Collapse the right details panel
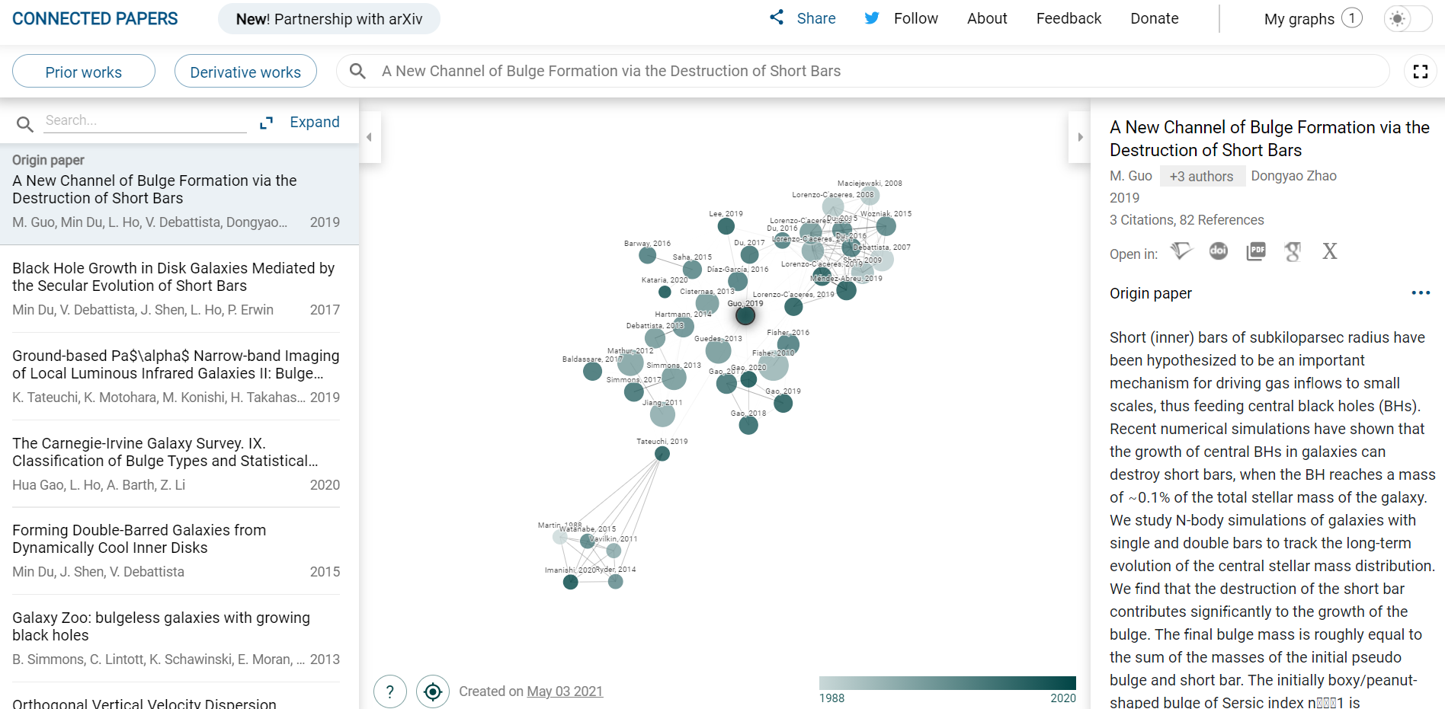The height and width of the screenshot is (709, 1445). (x=1080, y=137)
